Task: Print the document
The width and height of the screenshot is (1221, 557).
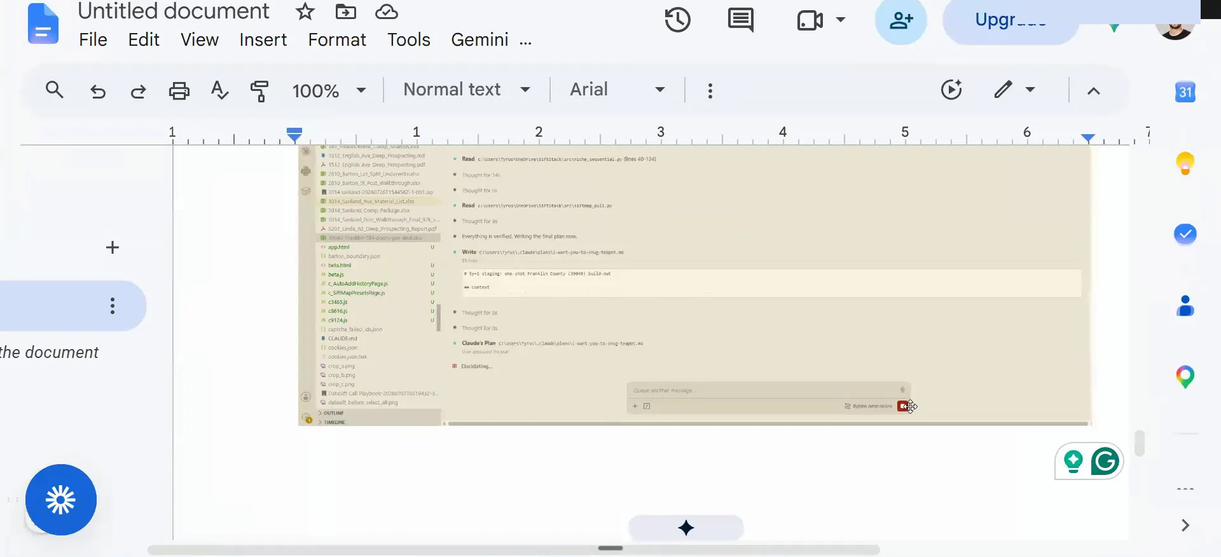Action: [x=179, y=91]
